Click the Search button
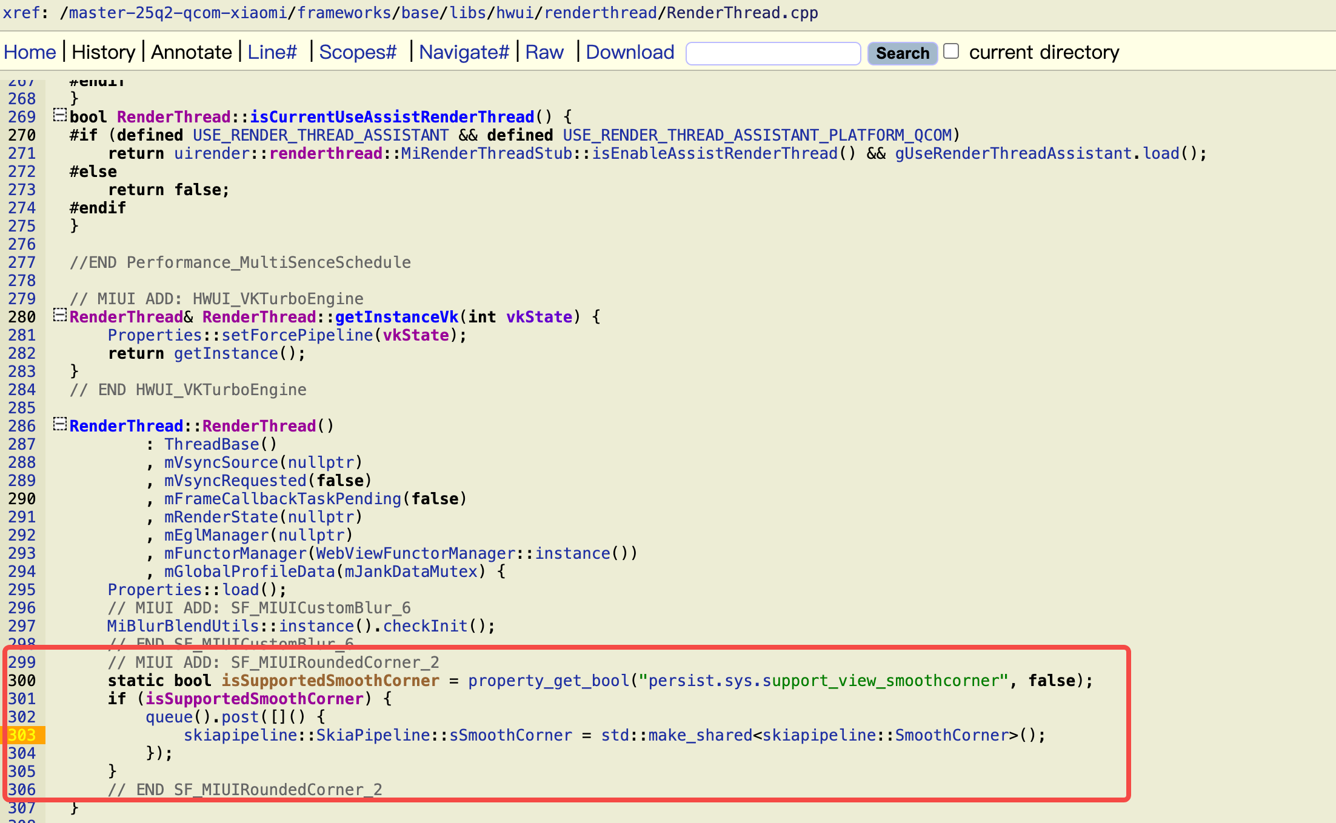The image size is (1336, 823). pyautogui.click(x=902, y=53)
